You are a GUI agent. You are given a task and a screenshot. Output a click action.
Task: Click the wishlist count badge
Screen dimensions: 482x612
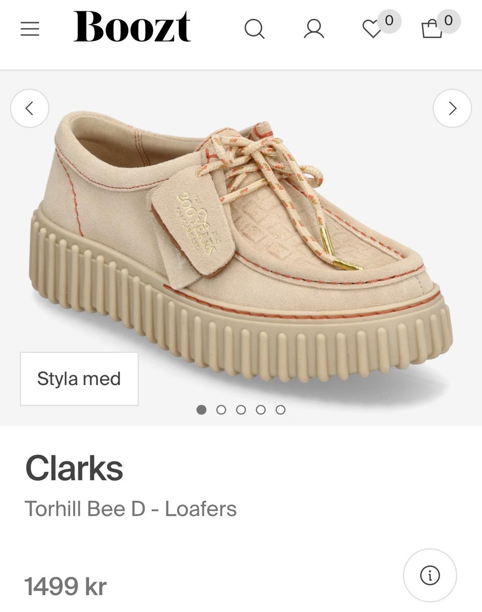tap(389, 21)
